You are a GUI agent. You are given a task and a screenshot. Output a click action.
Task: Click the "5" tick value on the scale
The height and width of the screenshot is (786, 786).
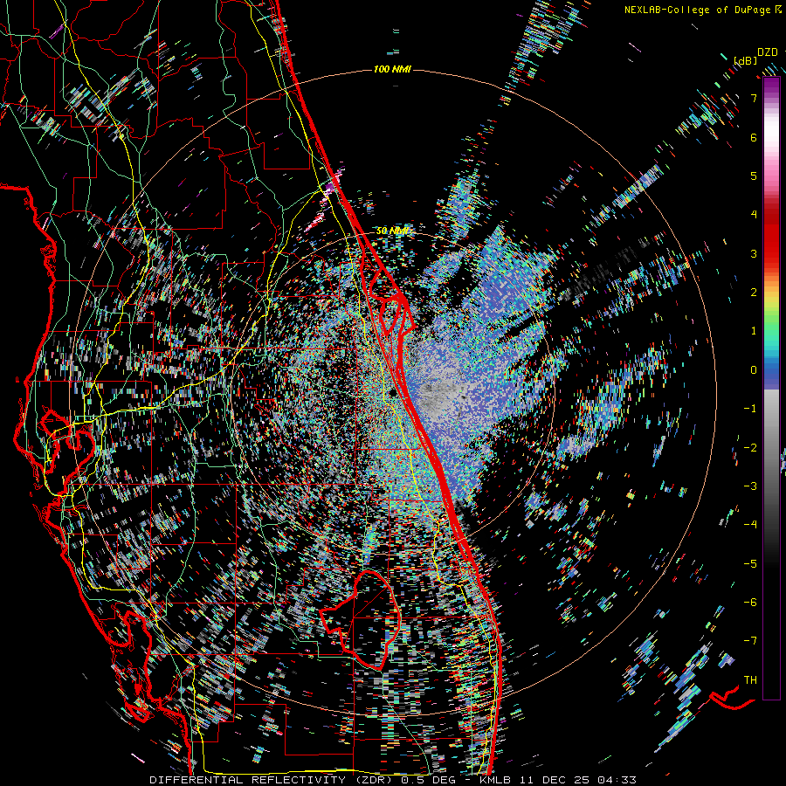point(754,176)
